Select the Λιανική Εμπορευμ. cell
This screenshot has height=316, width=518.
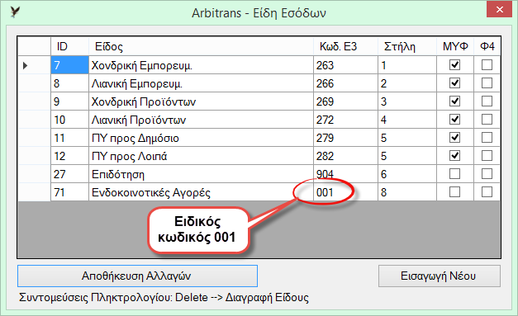(x=201, y=83)
